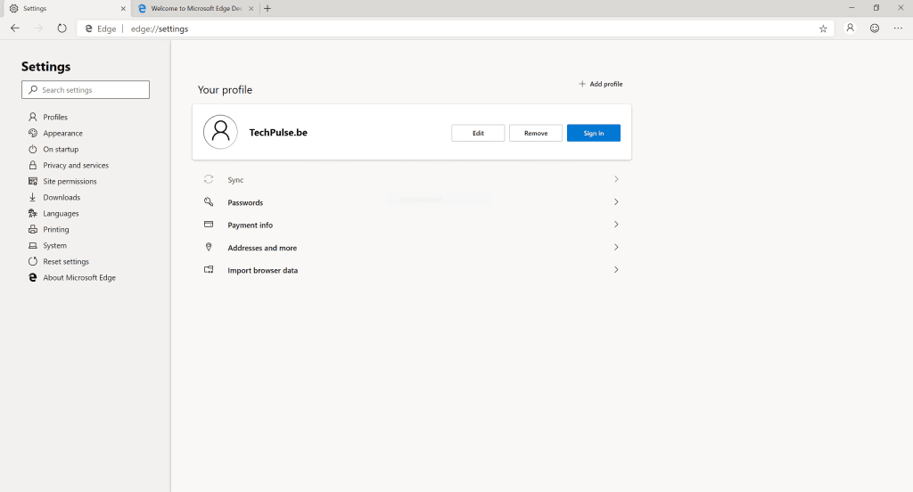
Task: Click the Privacy and services lock icon
Action: pyautogui.click(x=33, y=166)
